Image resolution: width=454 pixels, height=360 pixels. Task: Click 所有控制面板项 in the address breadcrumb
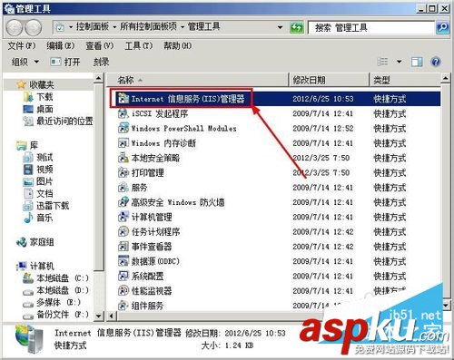(x=148, y=26)
